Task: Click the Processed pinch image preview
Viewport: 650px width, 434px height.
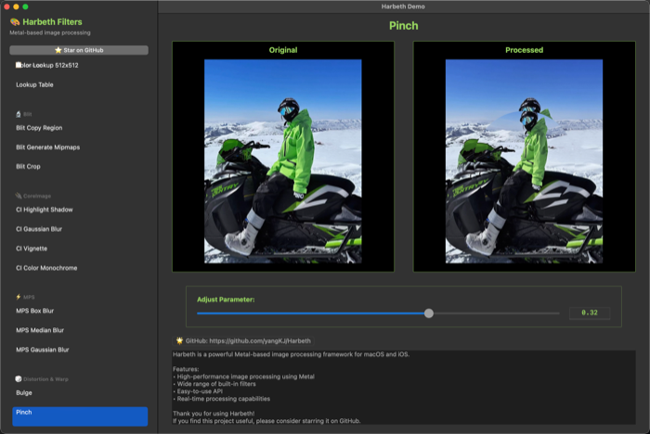Action: [524, 161]
